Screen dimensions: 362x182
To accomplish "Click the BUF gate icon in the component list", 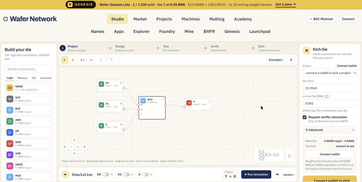I will click(10, 110).
